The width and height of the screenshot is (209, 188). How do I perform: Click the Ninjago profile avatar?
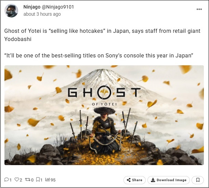tap(11, 11)
